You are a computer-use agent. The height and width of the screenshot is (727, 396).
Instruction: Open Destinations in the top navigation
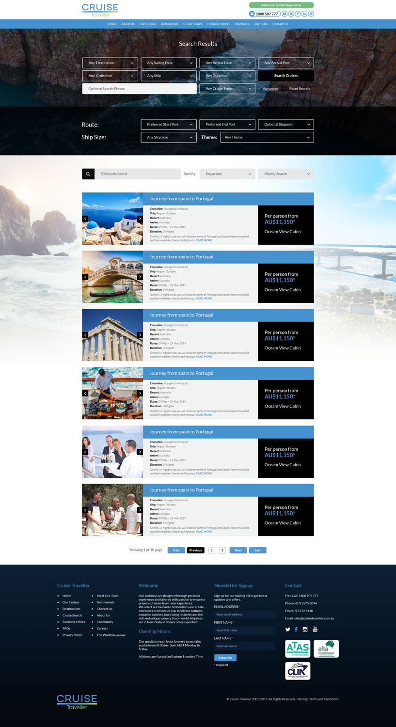(170, 24)
